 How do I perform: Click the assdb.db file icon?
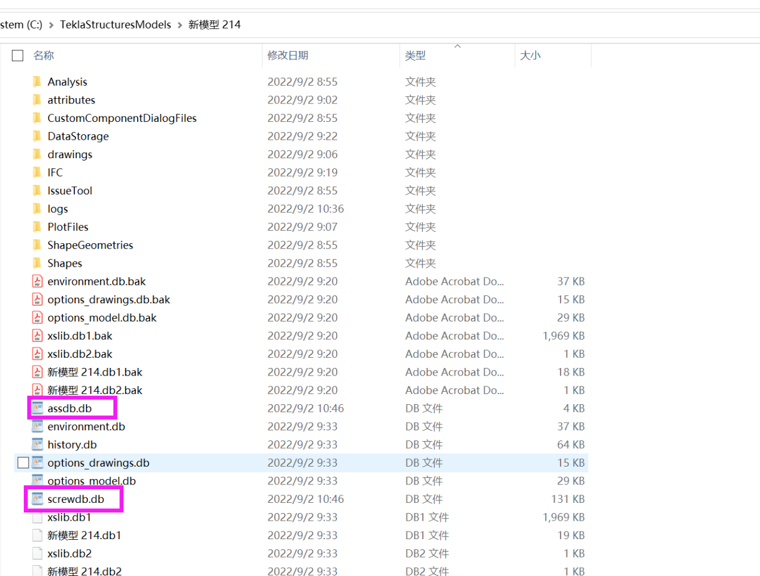pyautogui.click(x=37, y=408)
